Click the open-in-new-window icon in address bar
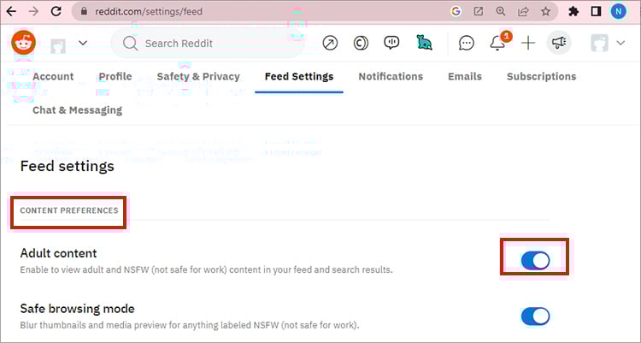Viewport: 641px width, 343px height. tap(479, 11)
